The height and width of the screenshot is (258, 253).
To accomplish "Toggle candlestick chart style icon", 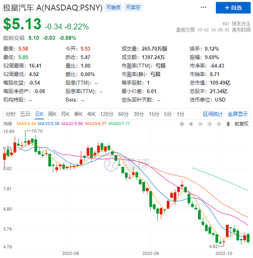I will coord(228,124).
